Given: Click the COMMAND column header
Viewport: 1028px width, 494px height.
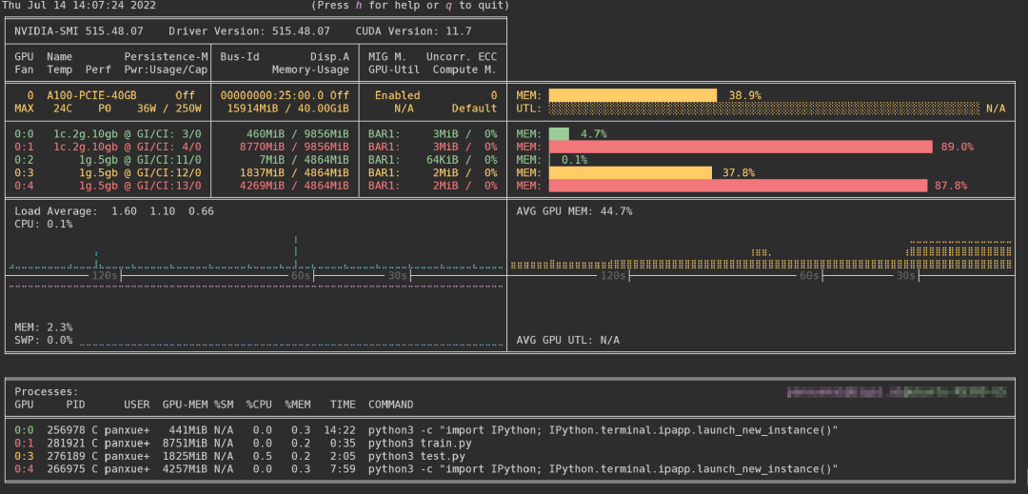Looking at the screenshot, I should coord(391,405).
